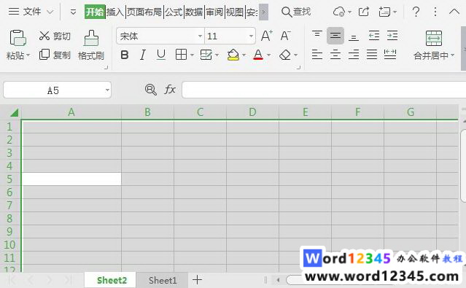Expand the font color dropdown arrow
The height and width of the screenshot is (288, 466).
coord(268,55)
